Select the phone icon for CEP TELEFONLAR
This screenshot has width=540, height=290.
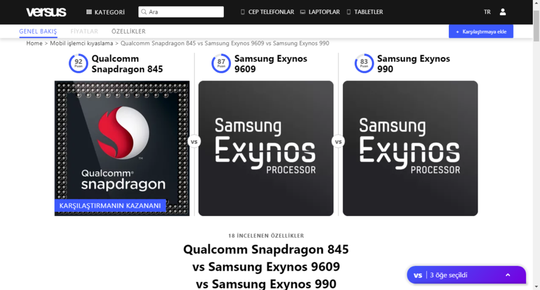(243, 12)
